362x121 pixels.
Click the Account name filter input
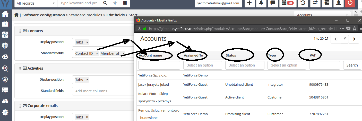159,65
